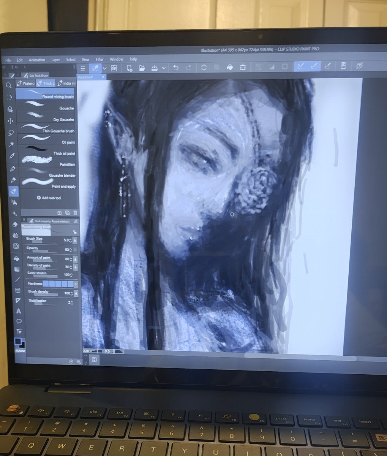Click Add sub tool button
Screen dimensions: 387x456
coord(49,198)
